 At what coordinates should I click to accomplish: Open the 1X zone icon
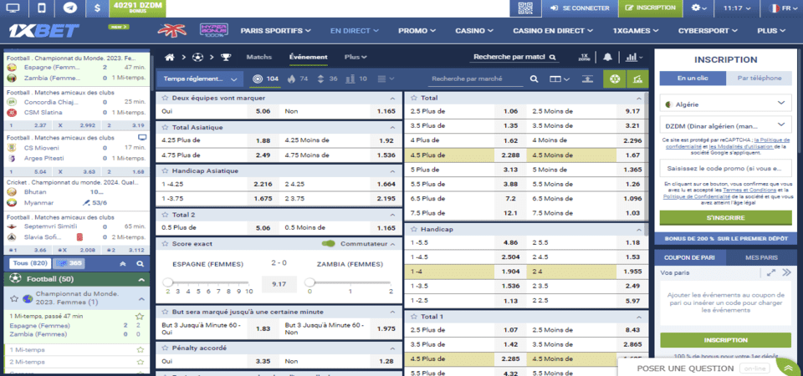click(x=584, y=58)
